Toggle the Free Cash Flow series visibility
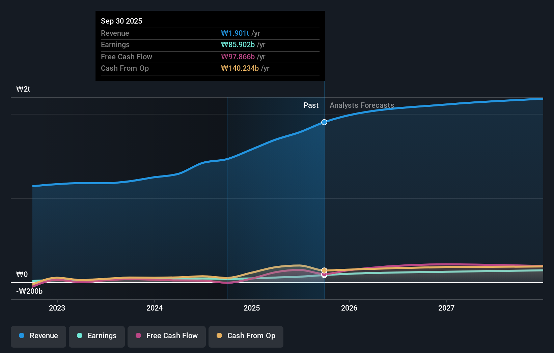Viewport: 554px width, 353px height. point(166,336)
